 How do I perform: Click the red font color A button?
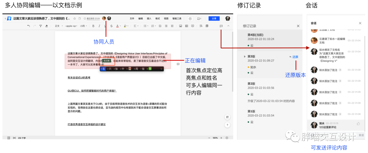(x=118, y=26)
